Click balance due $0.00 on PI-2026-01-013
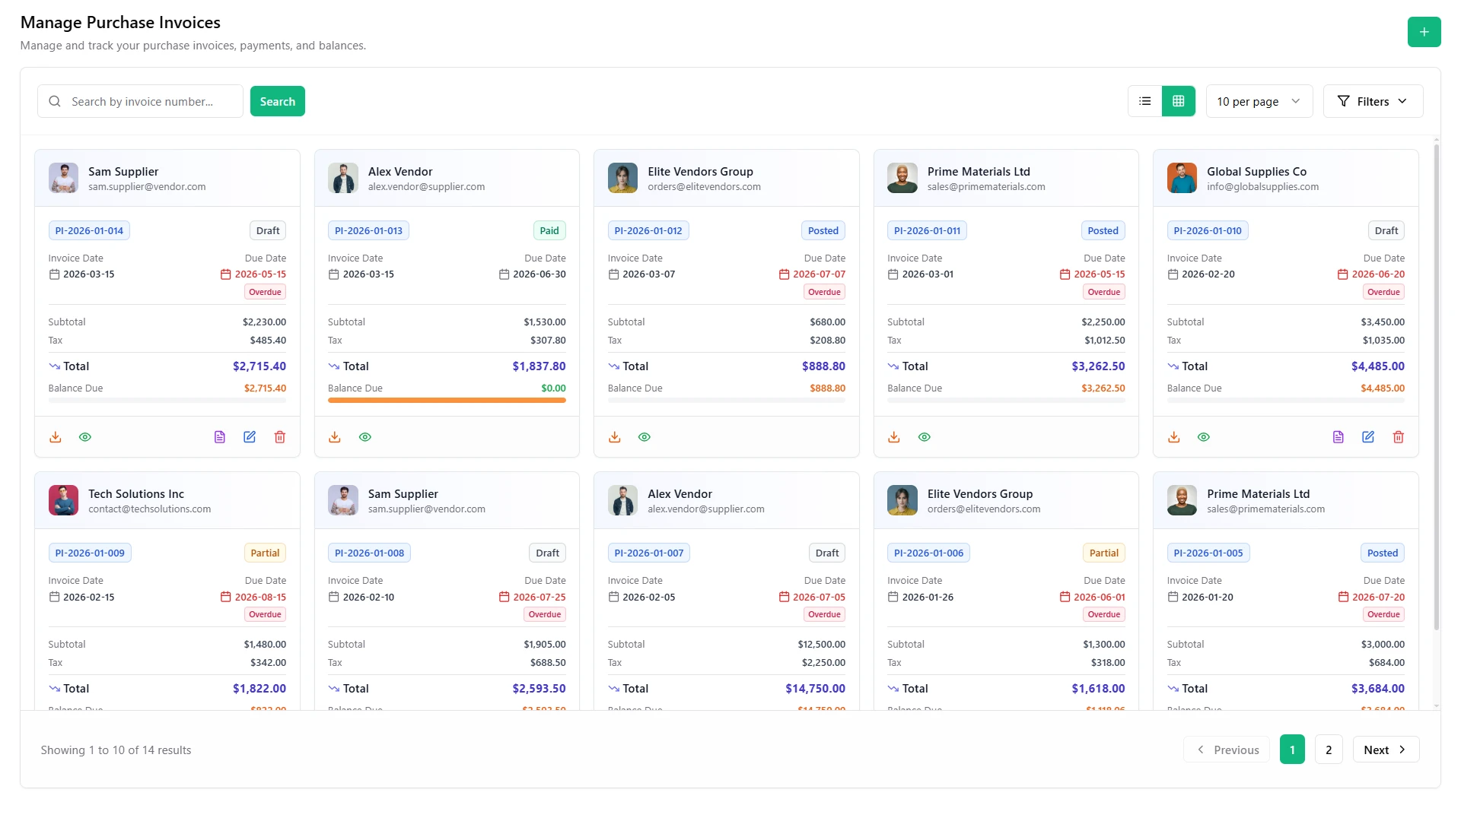Viewport: 1461px width, 821px height. click(553, 388)
